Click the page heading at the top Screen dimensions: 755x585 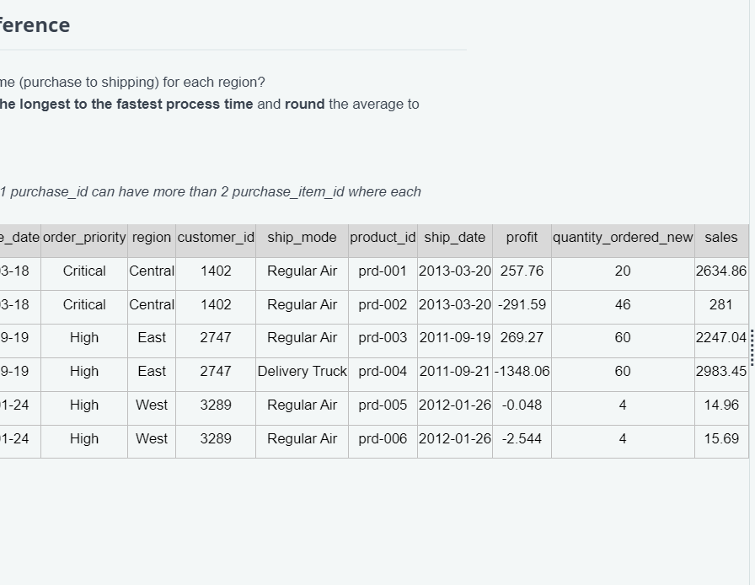(x=34, y=25)
